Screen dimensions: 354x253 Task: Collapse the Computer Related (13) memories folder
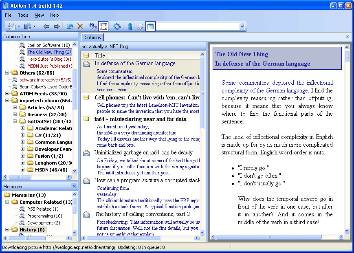pyautogui.click(x=7, y=202)
